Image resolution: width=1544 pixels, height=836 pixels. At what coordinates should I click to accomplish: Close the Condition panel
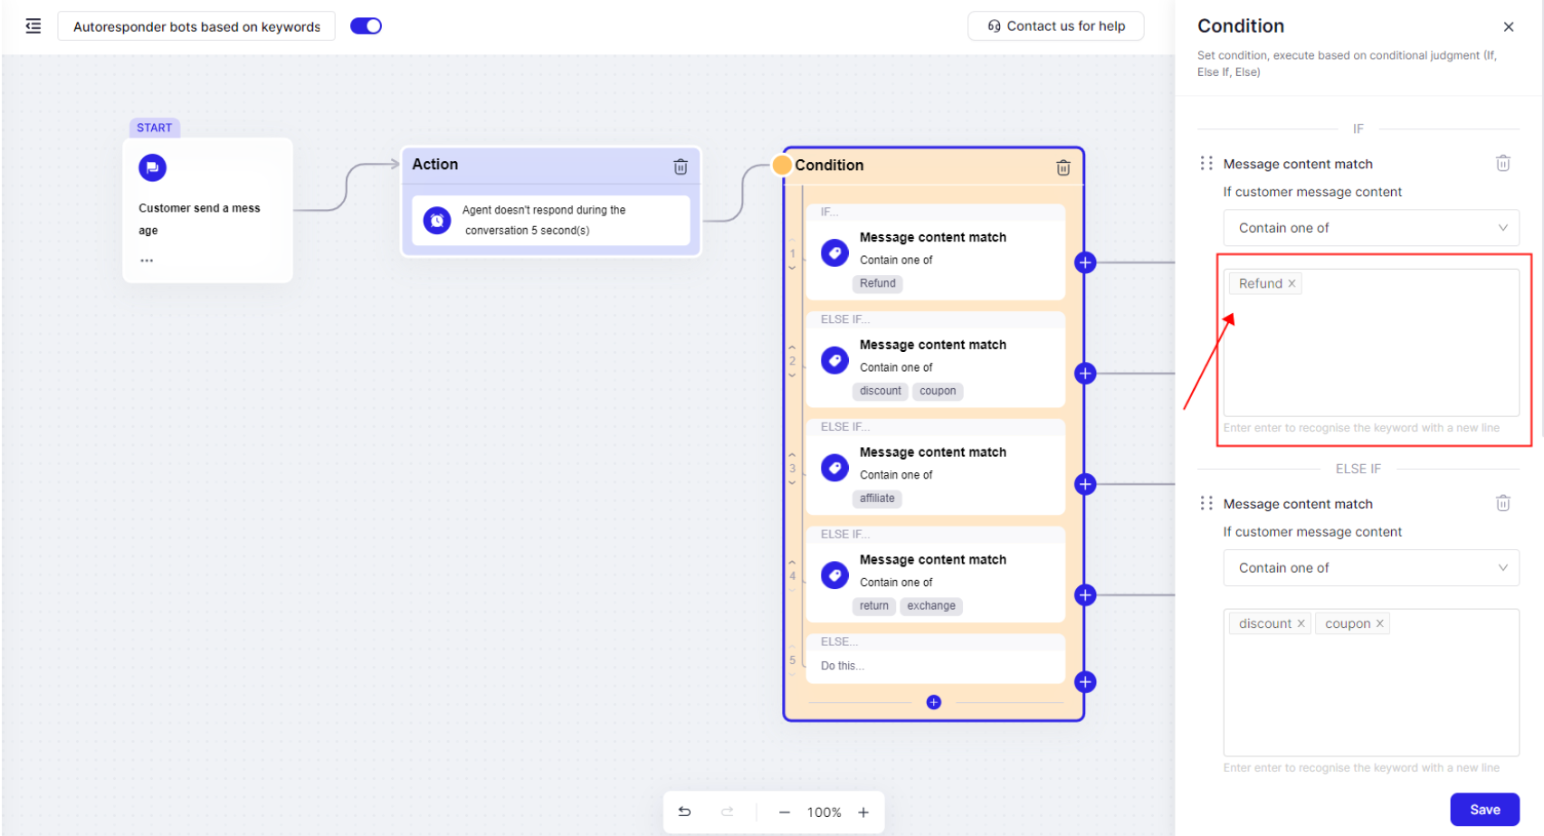pyautogui.click(x=1508, y=27)
